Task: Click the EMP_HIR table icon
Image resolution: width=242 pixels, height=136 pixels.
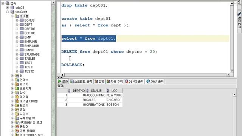Action: [x=22, y=42]
